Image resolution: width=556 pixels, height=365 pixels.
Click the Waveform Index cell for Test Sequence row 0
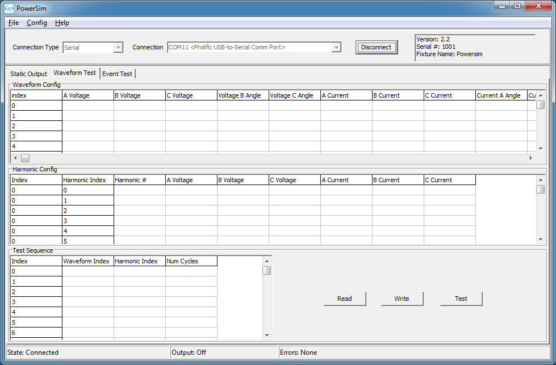coord(88,271)
